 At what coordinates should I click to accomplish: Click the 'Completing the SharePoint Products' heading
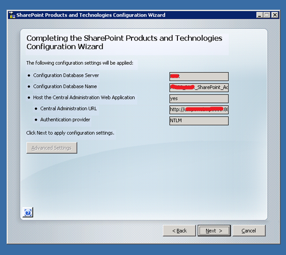point(124,42)
